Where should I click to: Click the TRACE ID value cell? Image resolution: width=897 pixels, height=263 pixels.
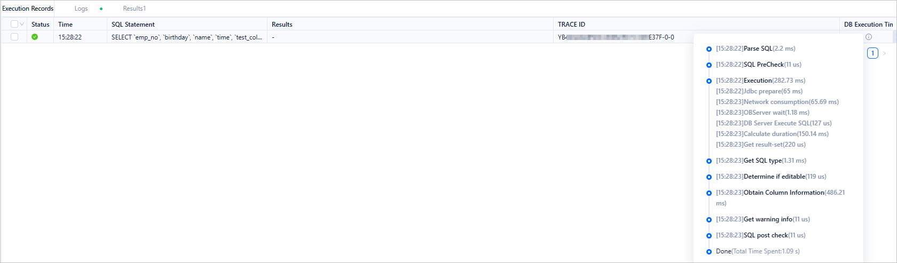(x=616, y=37)
